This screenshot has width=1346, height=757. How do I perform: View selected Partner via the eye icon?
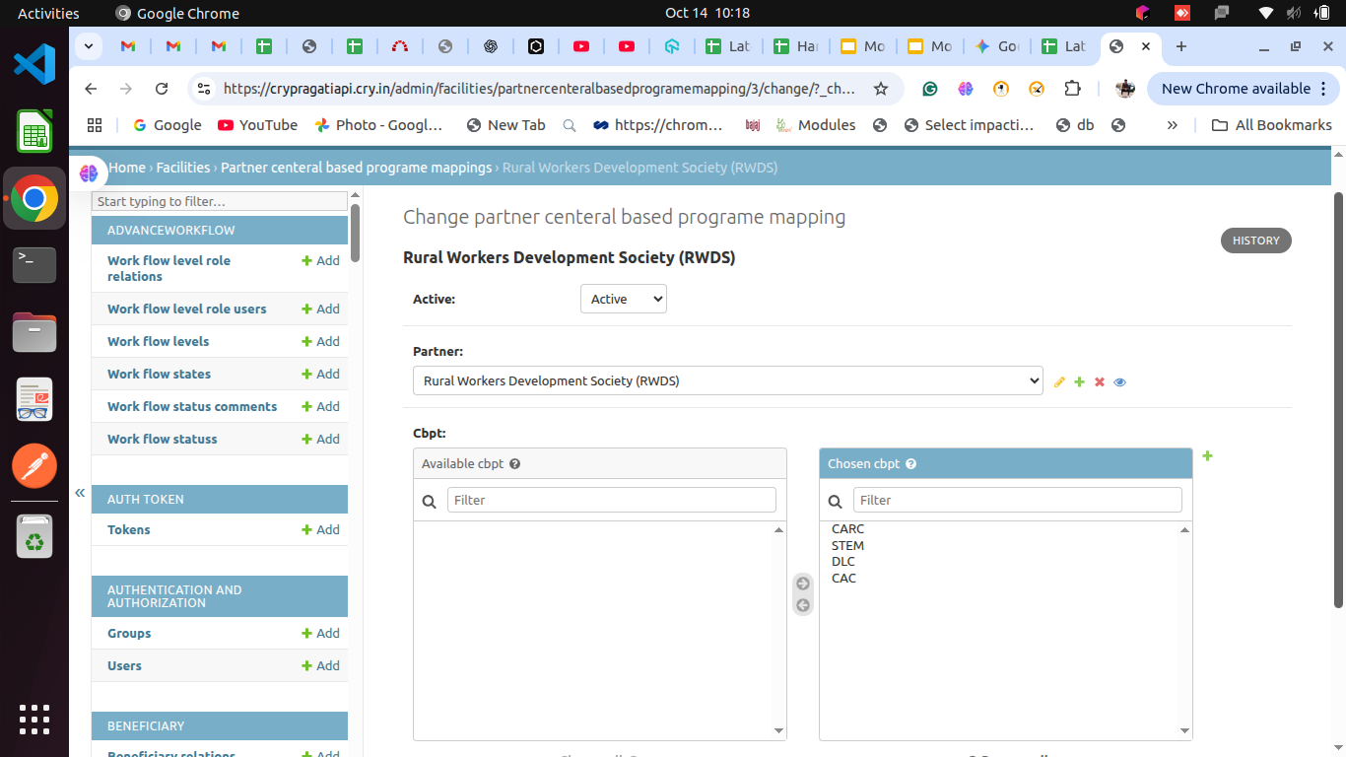point(1119,382)
